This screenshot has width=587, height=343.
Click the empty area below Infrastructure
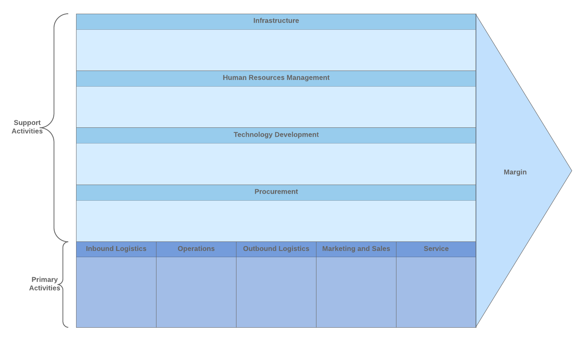point(276,50)
